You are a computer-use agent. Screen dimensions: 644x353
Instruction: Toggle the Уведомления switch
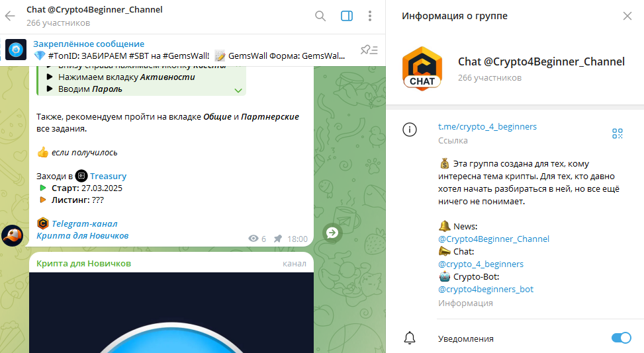621,338
